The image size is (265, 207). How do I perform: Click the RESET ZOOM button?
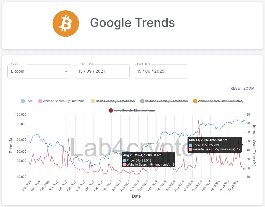click(x=242, y=88)
